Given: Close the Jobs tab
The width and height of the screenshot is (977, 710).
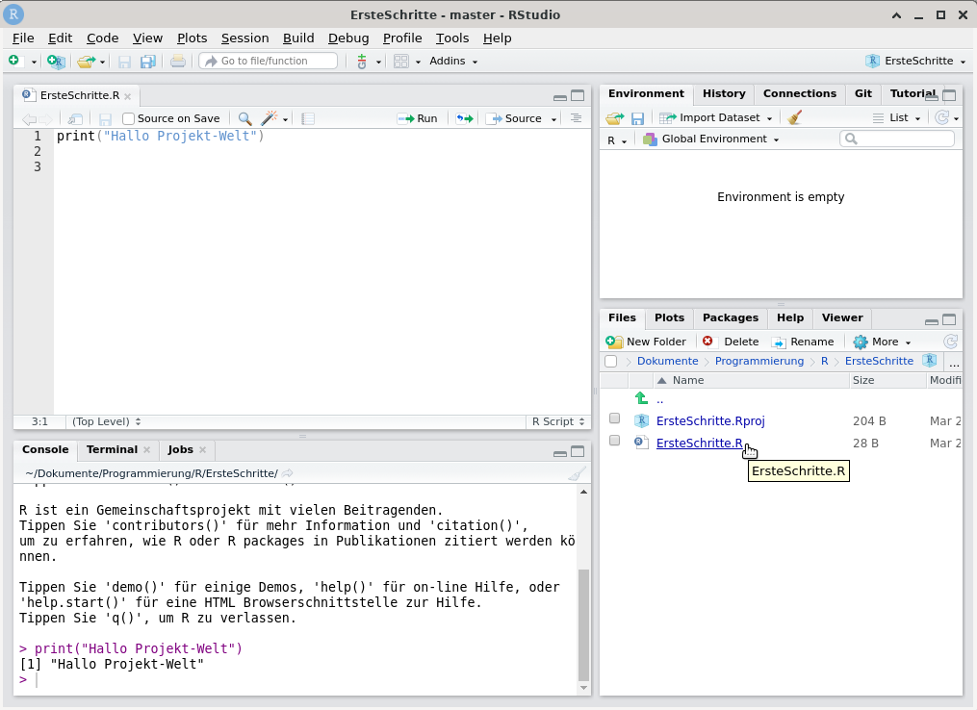Looking at the screenshot, I should 202,449.
